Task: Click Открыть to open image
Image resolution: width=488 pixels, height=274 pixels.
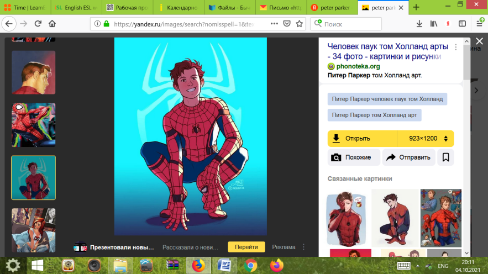Action: 363,139
